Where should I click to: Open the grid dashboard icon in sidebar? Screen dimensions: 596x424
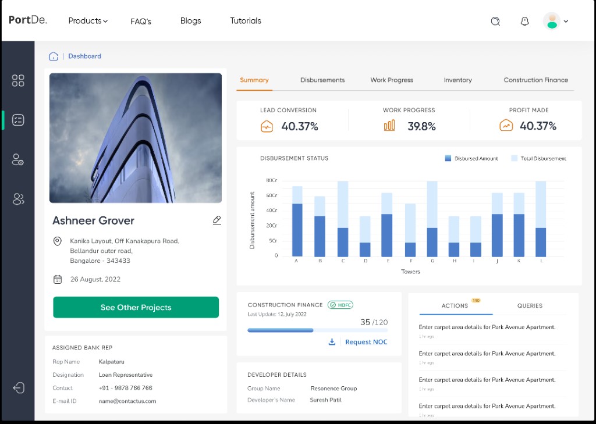pyautogui.click(x=18, y=80)
